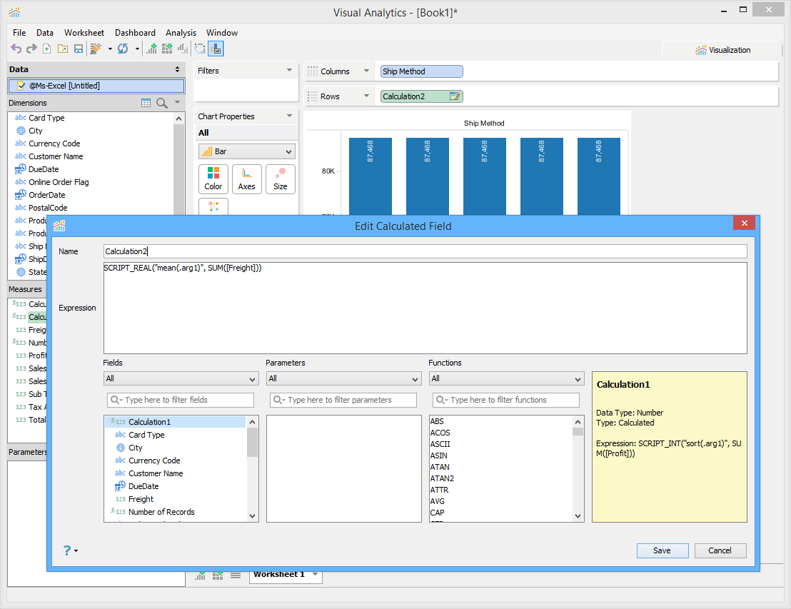Click the Axes chart property button
The image size is (791, 609).
tap(246, 179)
